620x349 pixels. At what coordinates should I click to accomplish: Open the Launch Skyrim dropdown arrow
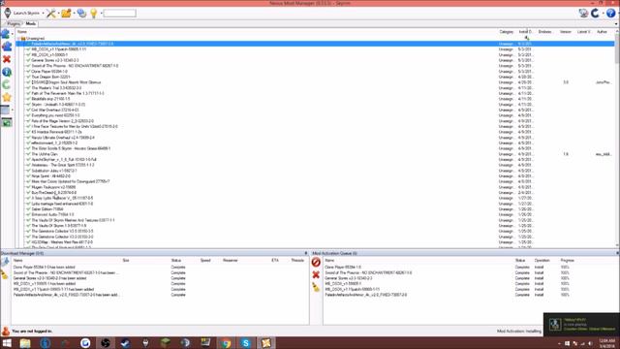coord(43,13)
